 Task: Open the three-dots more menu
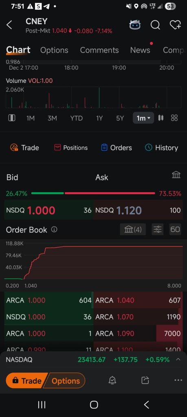click(x=178, y=380)
